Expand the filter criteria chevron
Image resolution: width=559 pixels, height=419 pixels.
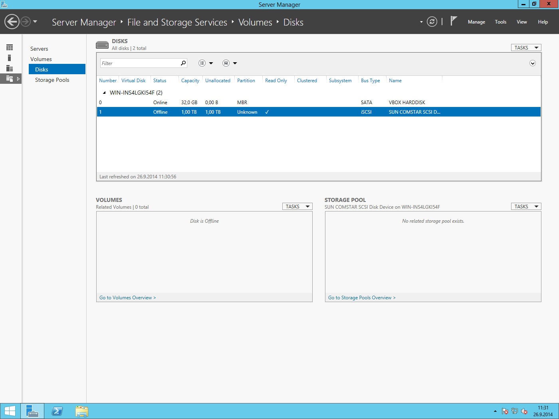pyautogui.click(x=532, y=63)
